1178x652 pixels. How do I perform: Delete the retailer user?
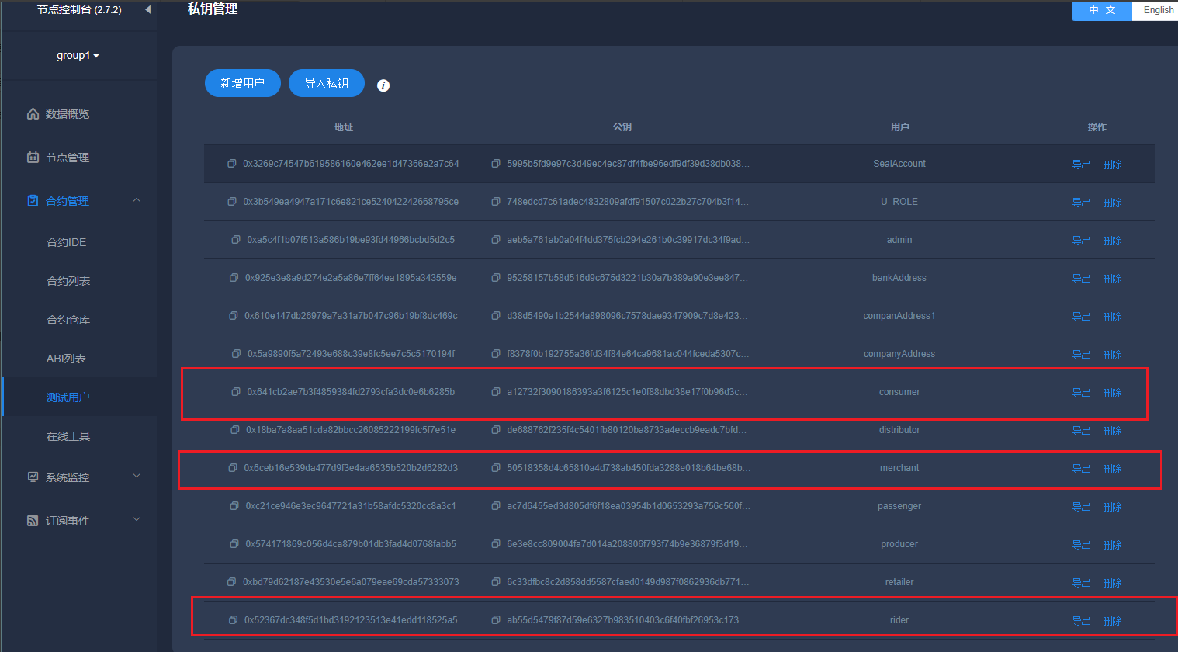point(1112,583)
